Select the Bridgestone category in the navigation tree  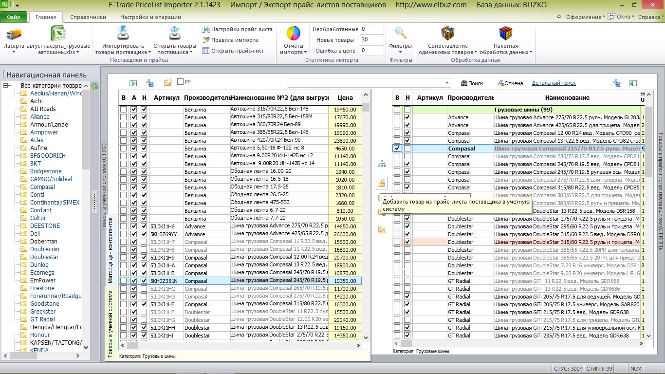46,171
